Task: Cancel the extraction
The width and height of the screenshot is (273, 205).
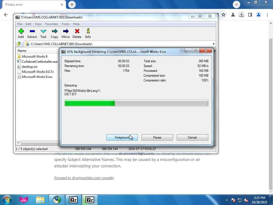Action: [x=192, y=137]
